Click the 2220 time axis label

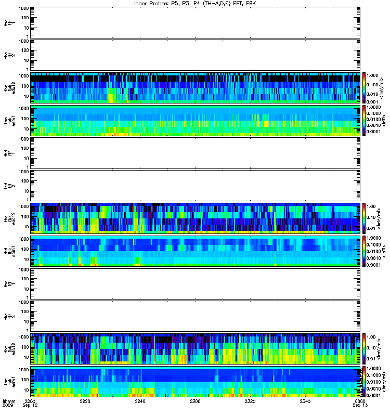85,401
